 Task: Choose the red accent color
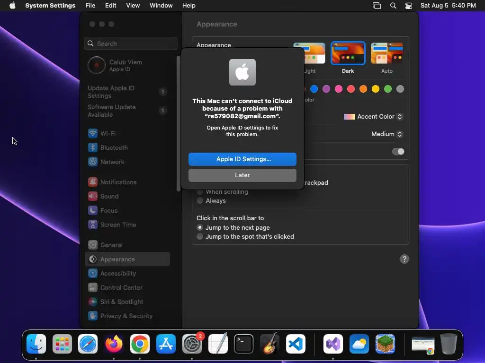pyautogui.click(x=351, y=89)
